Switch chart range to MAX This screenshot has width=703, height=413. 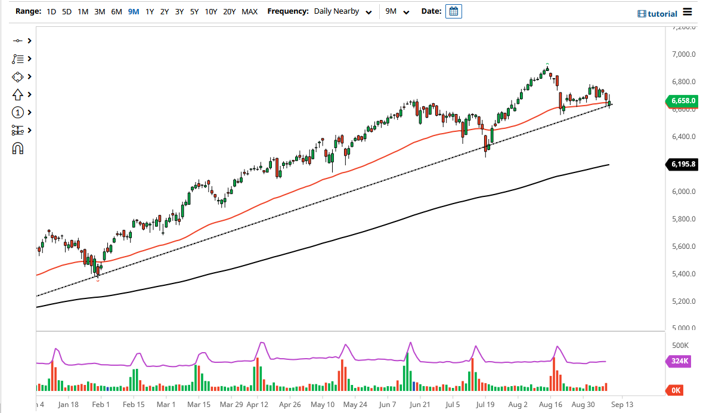tap(250, 11)
